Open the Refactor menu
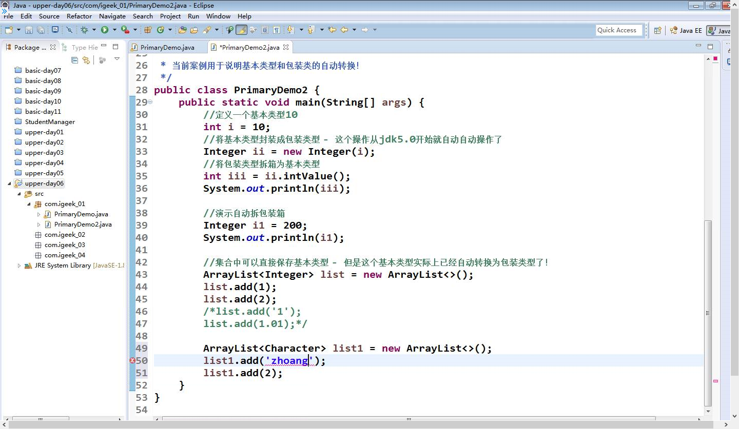The image size is (739, 429). click(79, 16)
